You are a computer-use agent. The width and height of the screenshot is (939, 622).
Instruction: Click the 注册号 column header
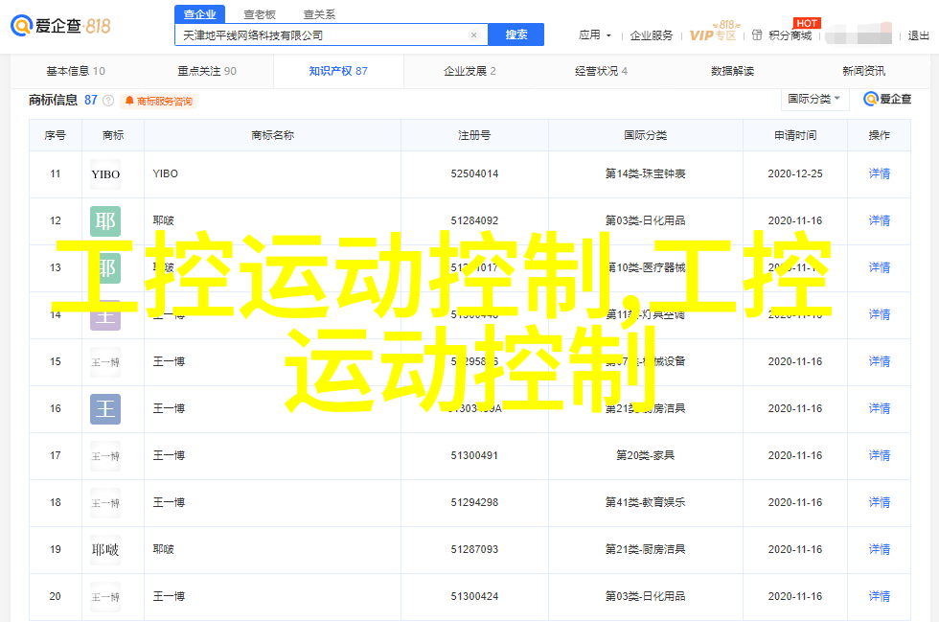tap(474, 135)
